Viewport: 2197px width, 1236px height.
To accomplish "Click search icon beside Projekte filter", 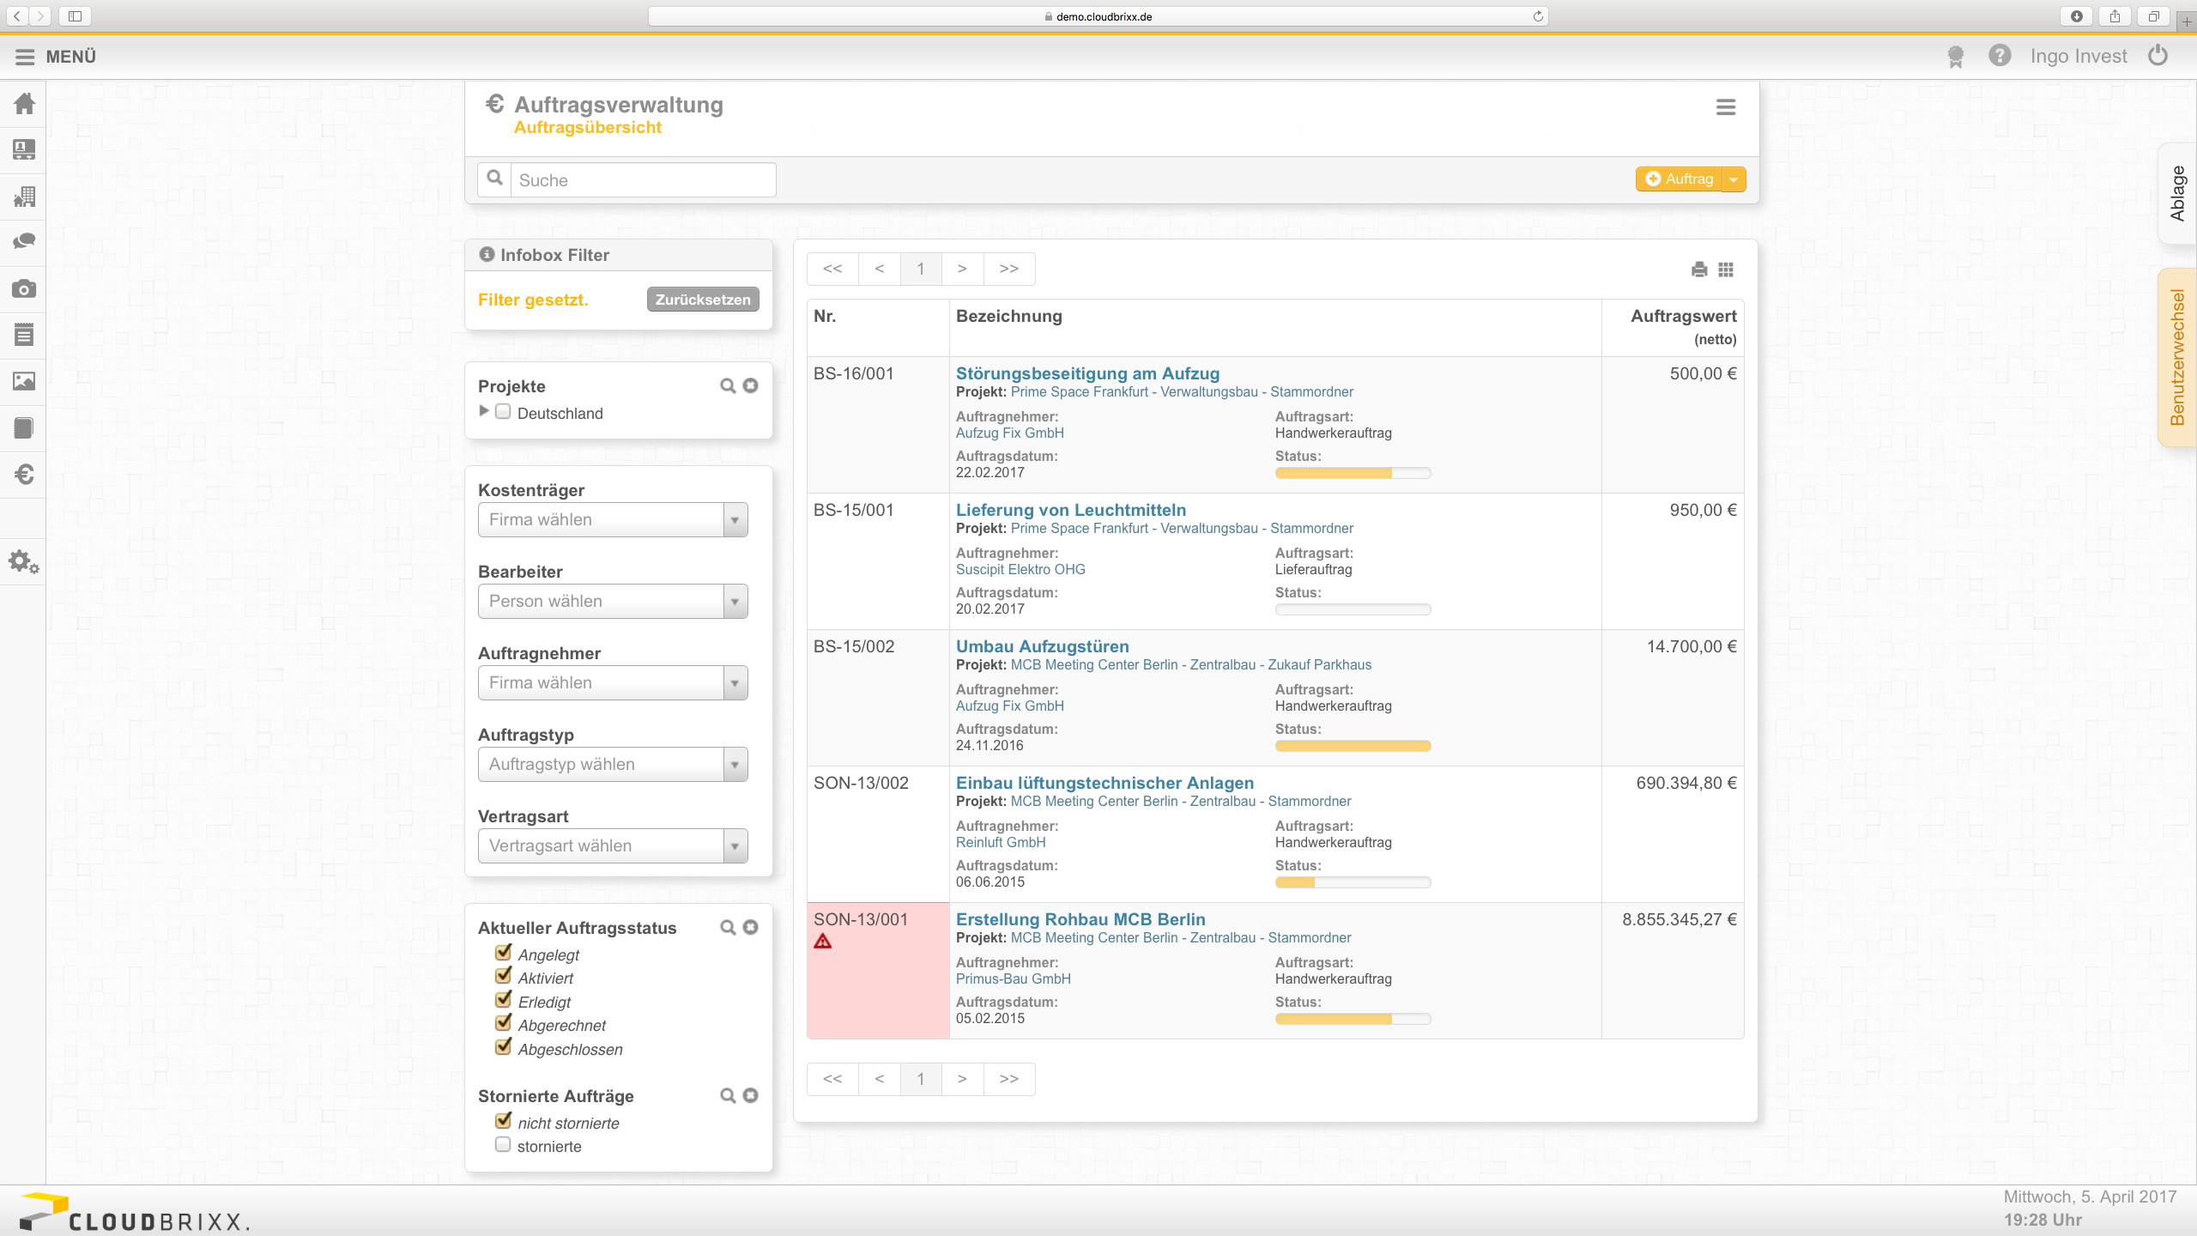I will [728, 386].
